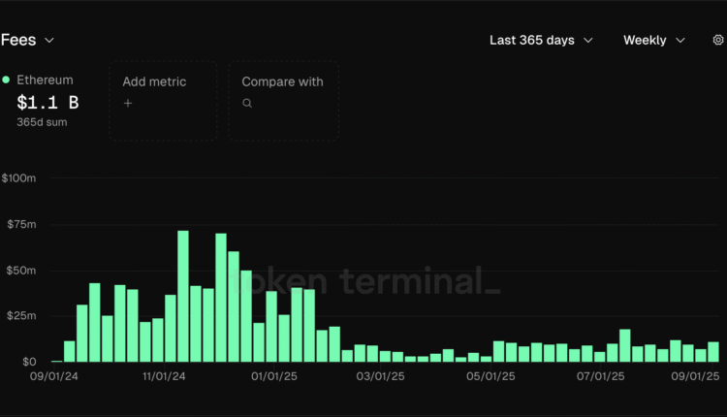
Task: Click the 11/01/24 x-axis date label
Action: 164,375
